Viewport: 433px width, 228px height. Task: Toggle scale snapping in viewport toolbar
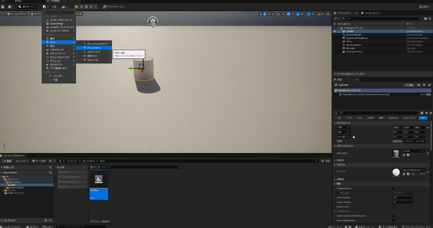tap(308, 14)
